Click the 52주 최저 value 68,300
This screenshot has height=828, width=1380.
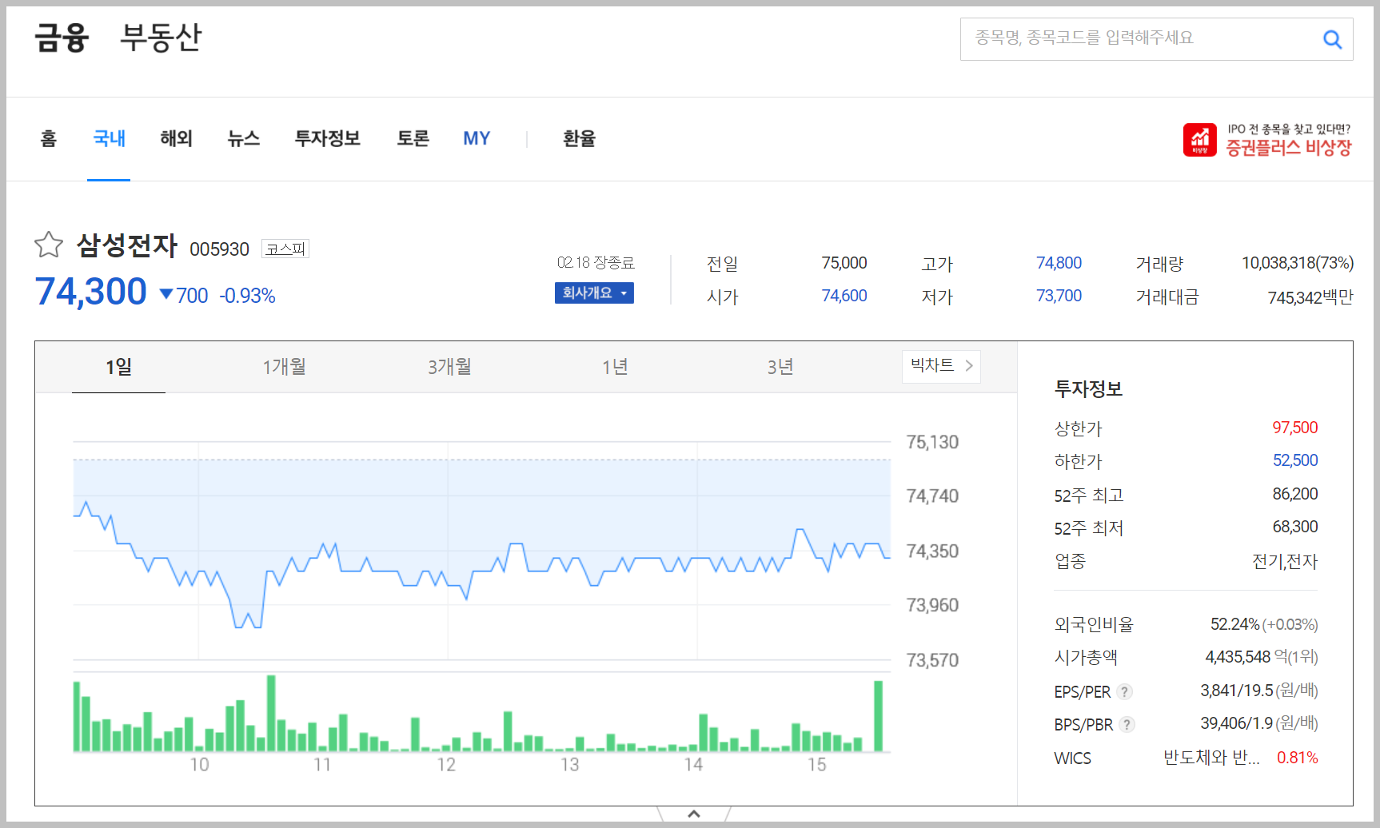click(1295, 527)
